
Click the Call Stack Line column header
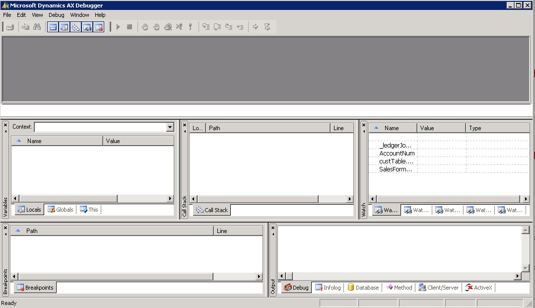pos(342,128)
